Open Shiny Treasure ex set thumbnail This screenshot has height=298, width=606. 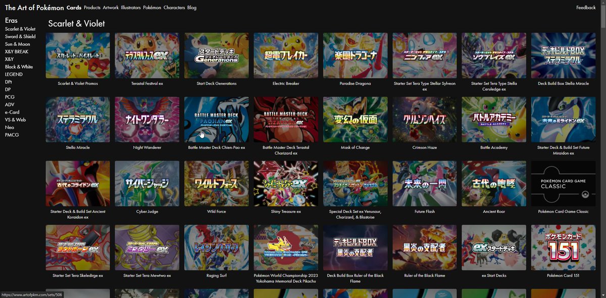pos(286,184)
